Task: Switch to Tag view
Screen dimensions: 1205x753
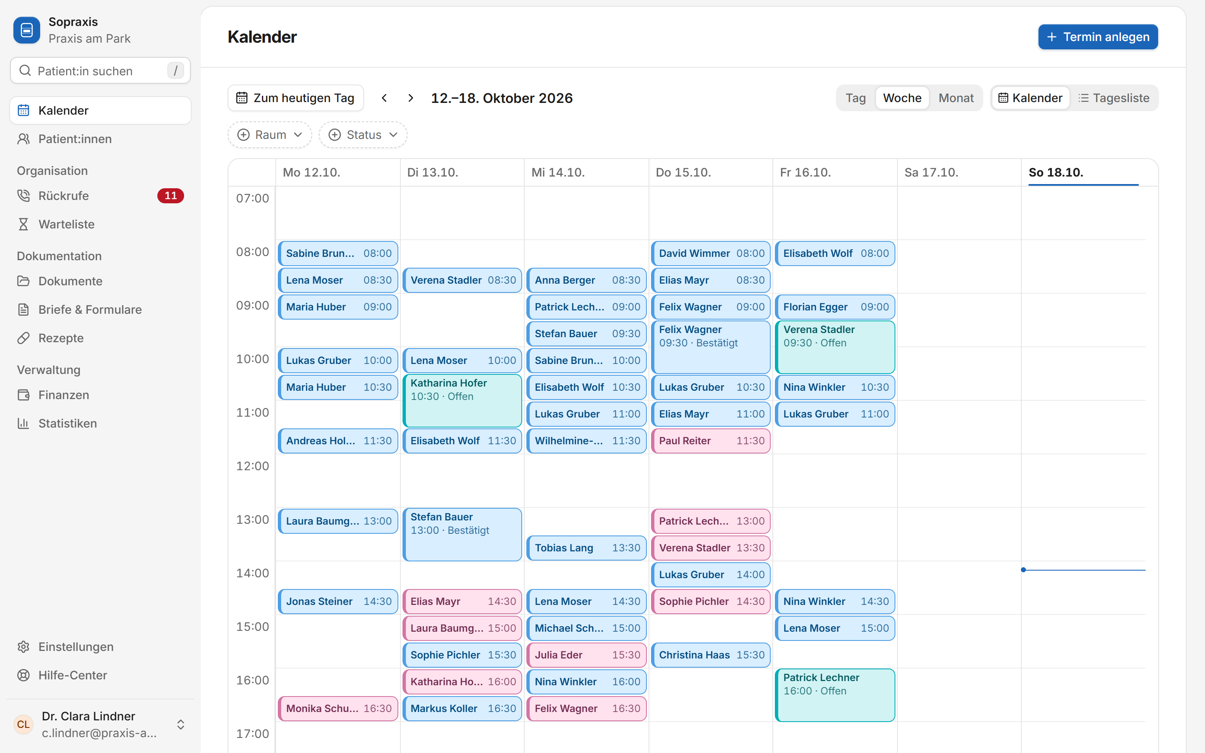Action: click(x=856, y=98)
